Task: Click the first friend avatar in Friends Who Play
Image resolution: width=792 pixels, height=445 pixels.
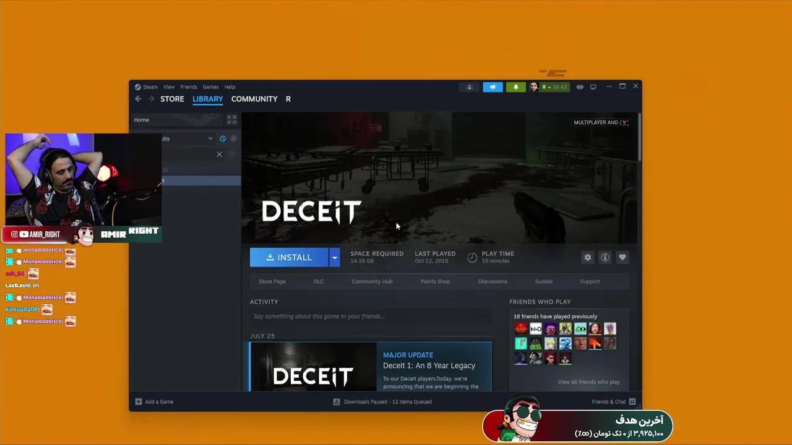Action: (521, 329)
